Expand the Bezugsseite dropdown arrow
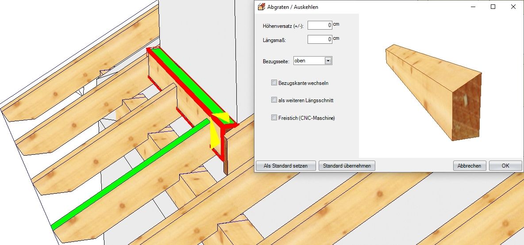This screenshot has height=245, width=524. [328, 61]
